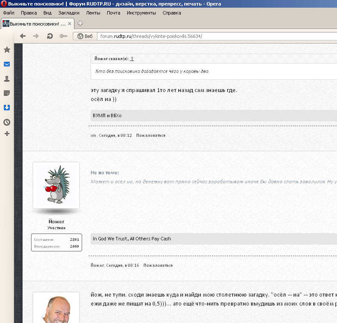337x323 pixels.
Task: Open the Почта menu
Action: [x=113, y=13]
